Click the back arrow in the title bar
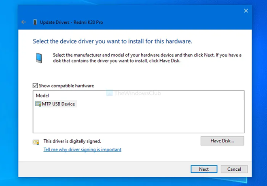 (23, 23)
